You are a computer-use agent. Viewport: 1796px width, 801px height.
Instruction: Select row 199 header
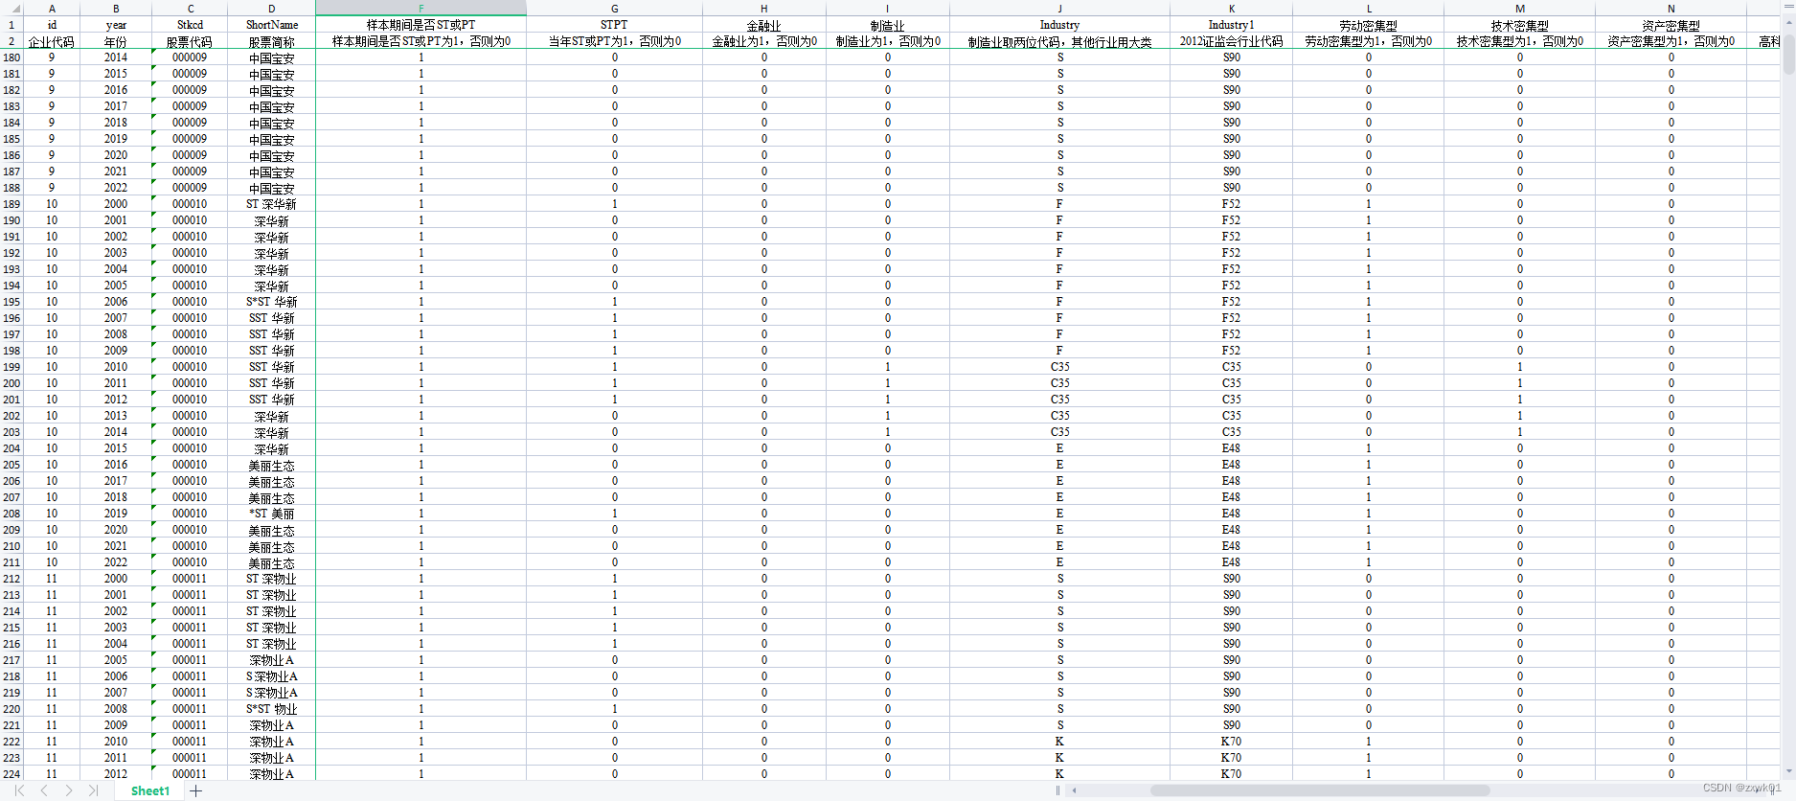click(11, 367)
